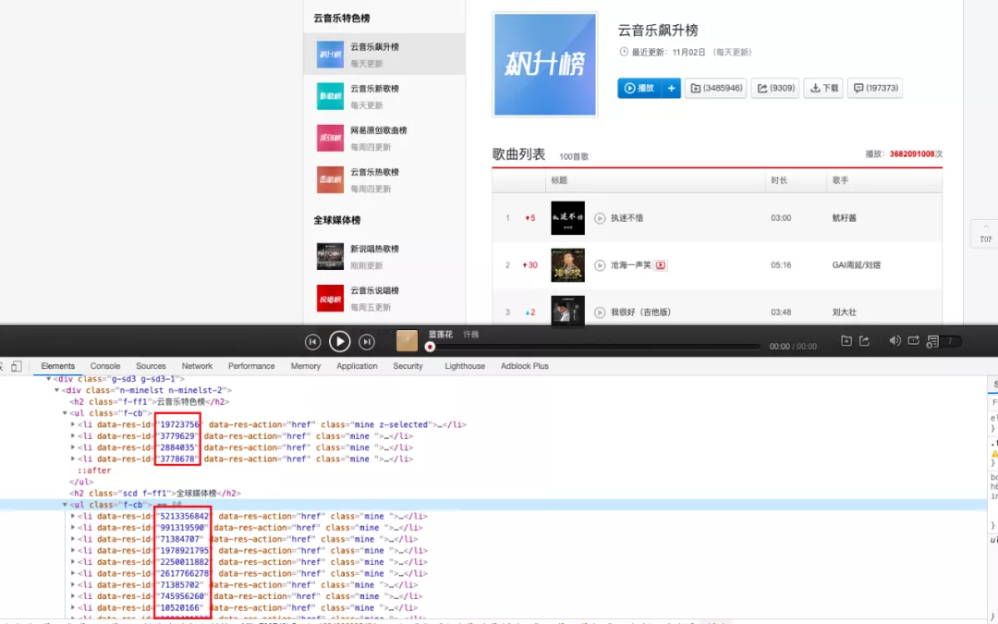Screen dimensions: 998x624
Task: Expand the li node with id 2884035
Action: (73, 447)
